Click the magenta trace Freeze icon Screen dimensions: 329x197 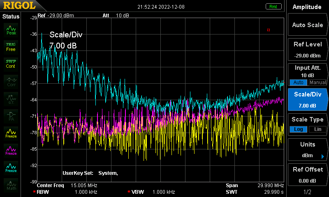coord(11,151)
